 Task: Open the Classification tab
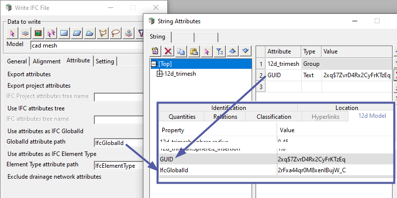pyautogui.click(x=273, y=117)
